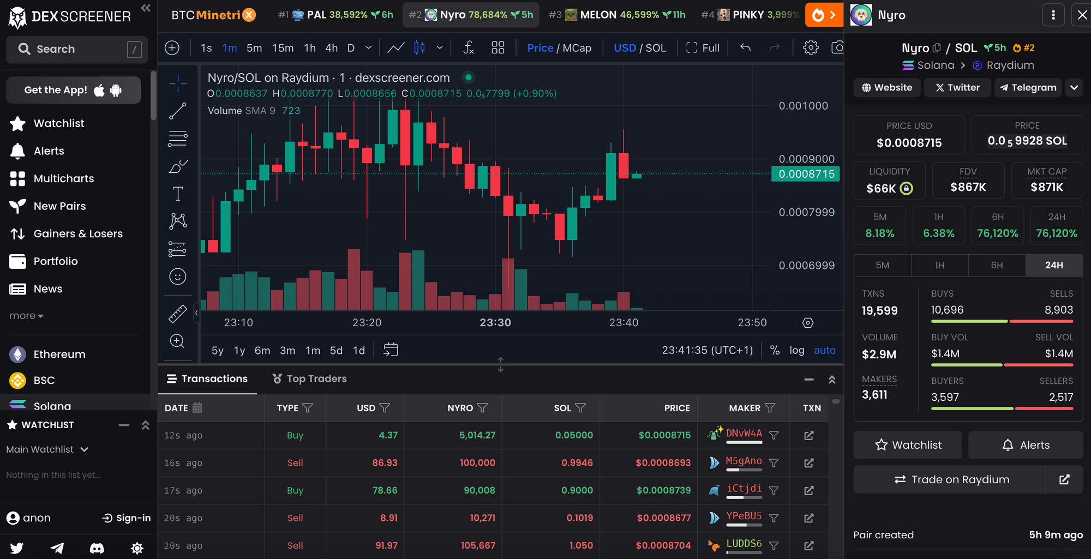Expand the 'more' sidebar menu
Image resolution: width=1091 pixels, height=559 pixels.
26,316
